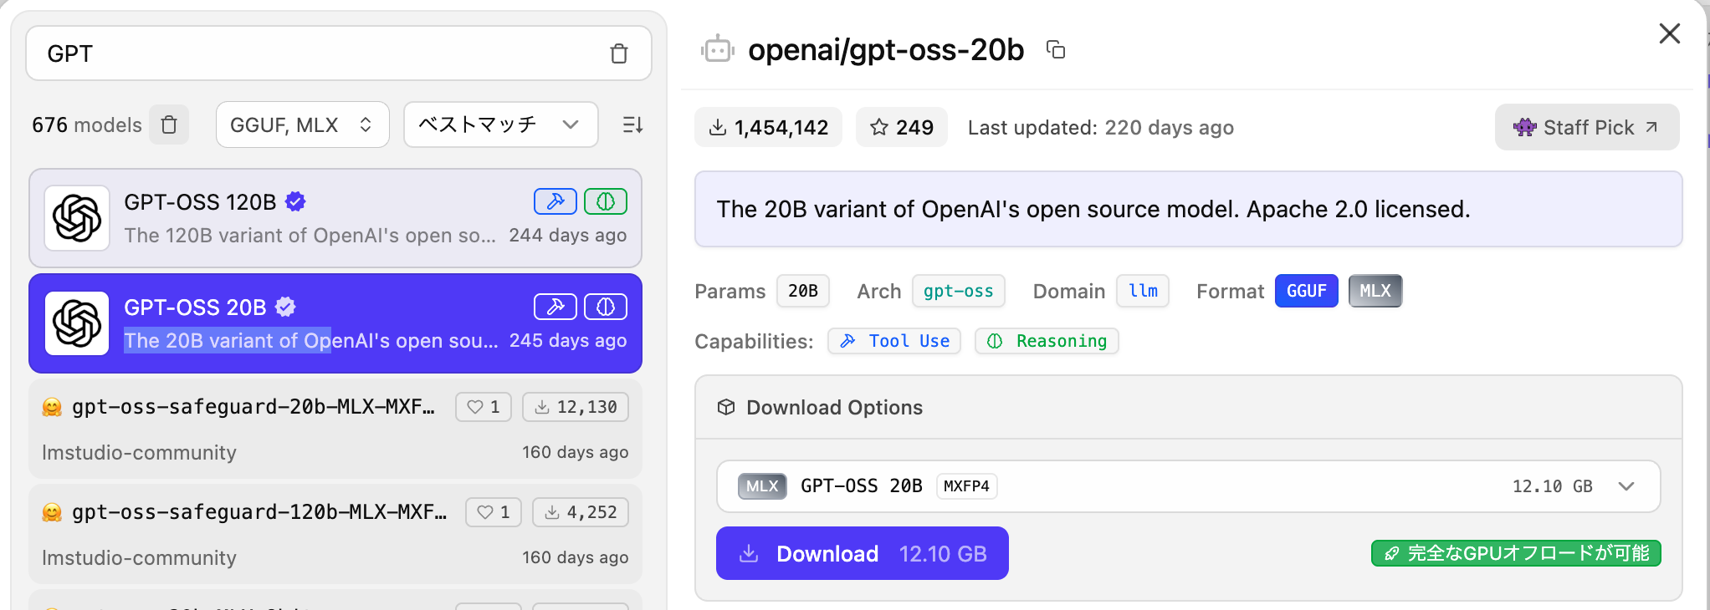
Task: Open the ベストマッチ sort dropdown
Action: pos(499,125)
